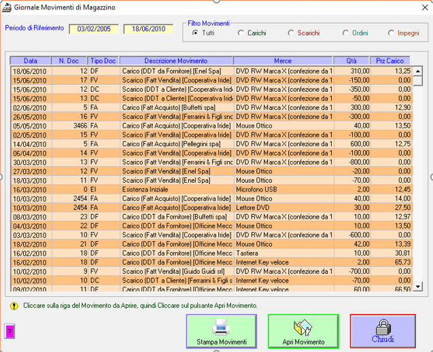Click the quantity cell 310,00
The height and width of the screenshot is (352, 433).
pos(352,71)
